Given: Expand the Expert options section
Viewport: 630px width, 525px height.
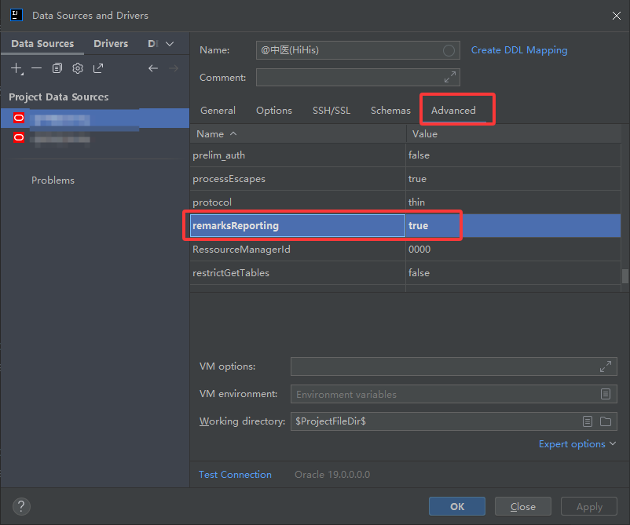Looking at the screenshot, I should (577, 443).
